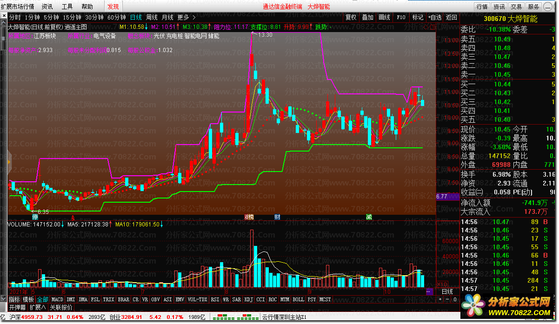
Task: Click the 涨榜 marker below the chart
Action: [x=249, y=217]
